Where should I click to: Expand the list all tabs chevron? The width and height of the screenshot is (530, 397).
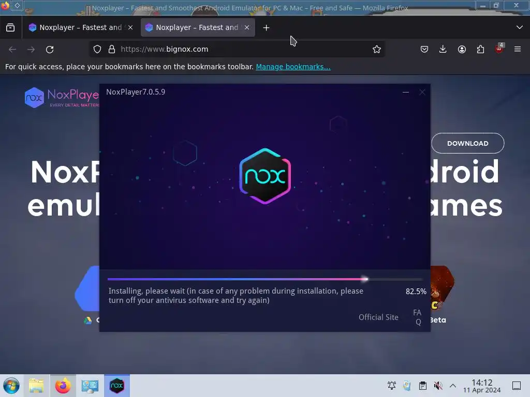click(520, 27)
